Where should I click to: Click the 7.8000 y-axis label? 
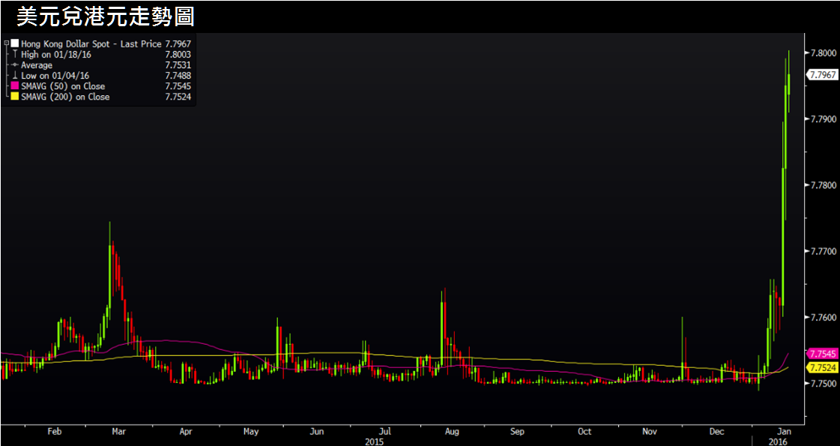[824, 52]
